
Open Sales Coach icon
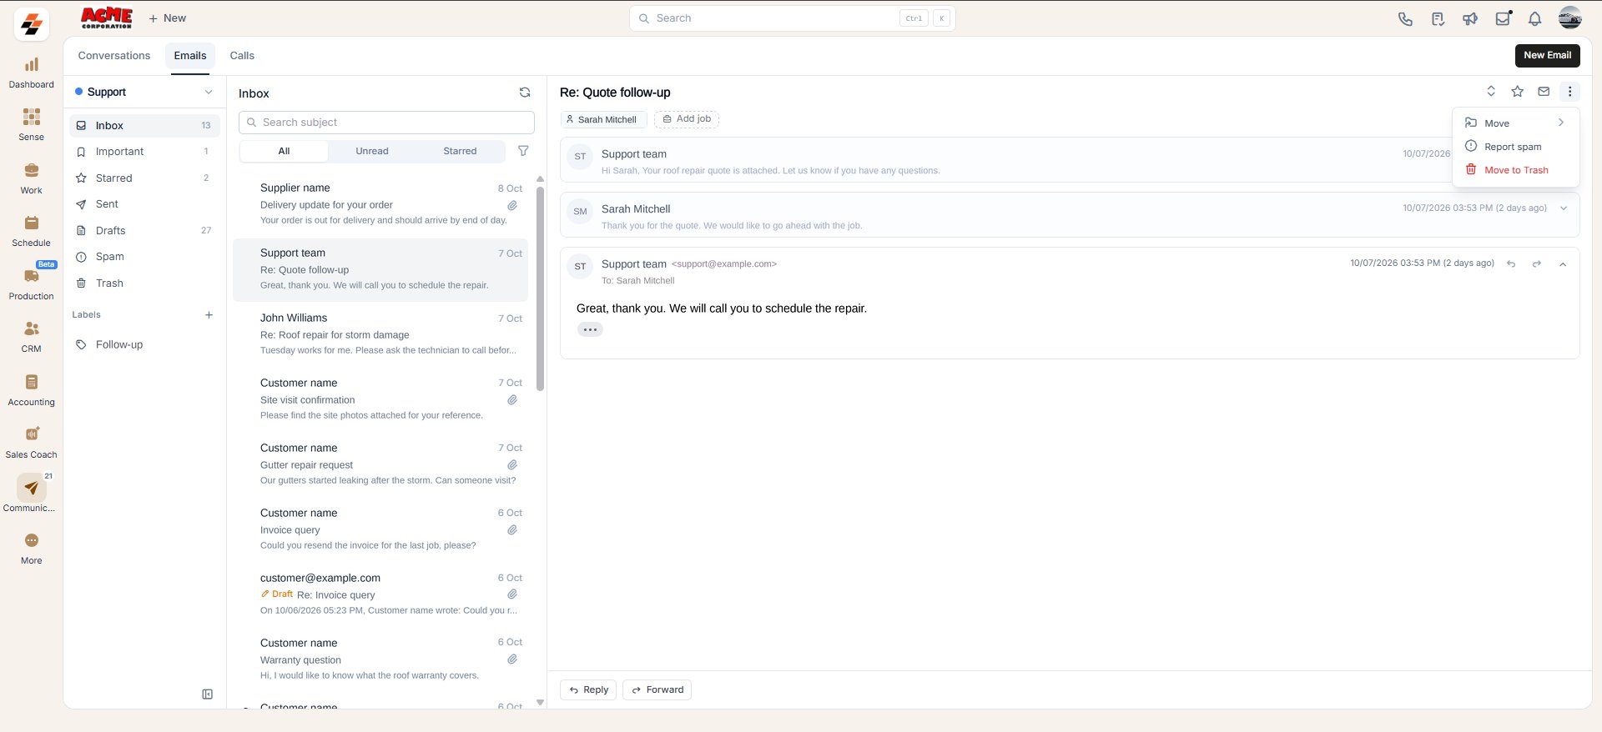point(31,434)
